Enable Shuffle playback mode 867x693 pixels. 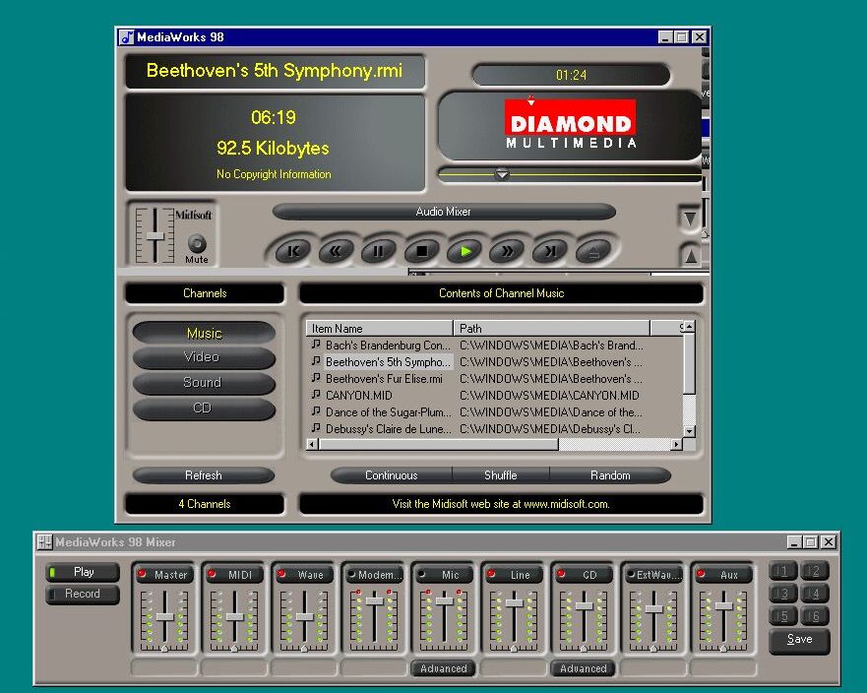pos(500,475)
